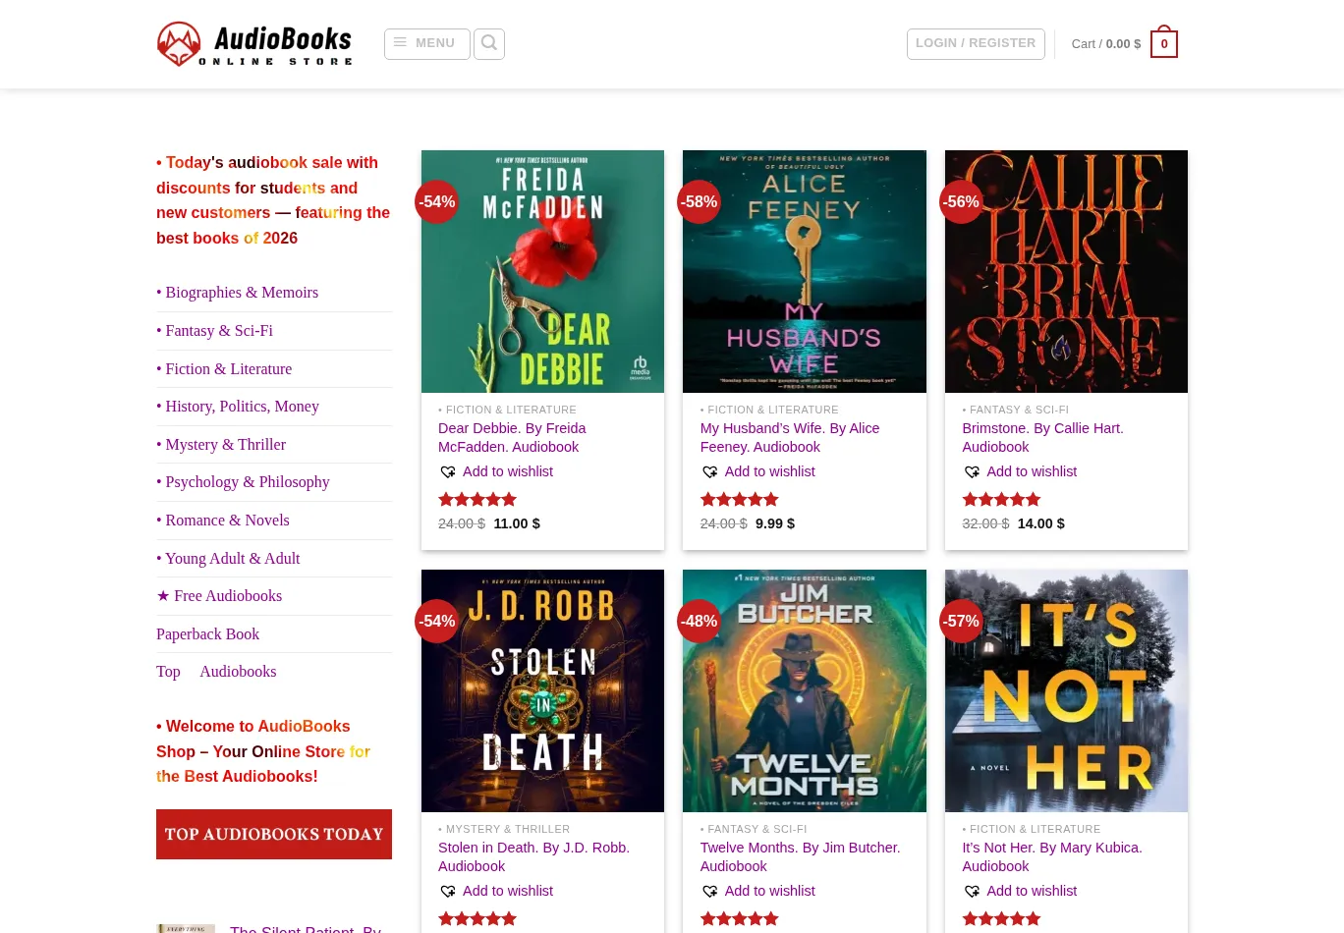Click wishlist heart icon for My Husband's Wife
1344x933 pixels.
(709, 472)
